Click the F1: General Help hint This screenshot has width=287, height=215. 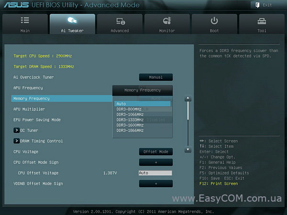pyautogui.click(x=218, y=162)
